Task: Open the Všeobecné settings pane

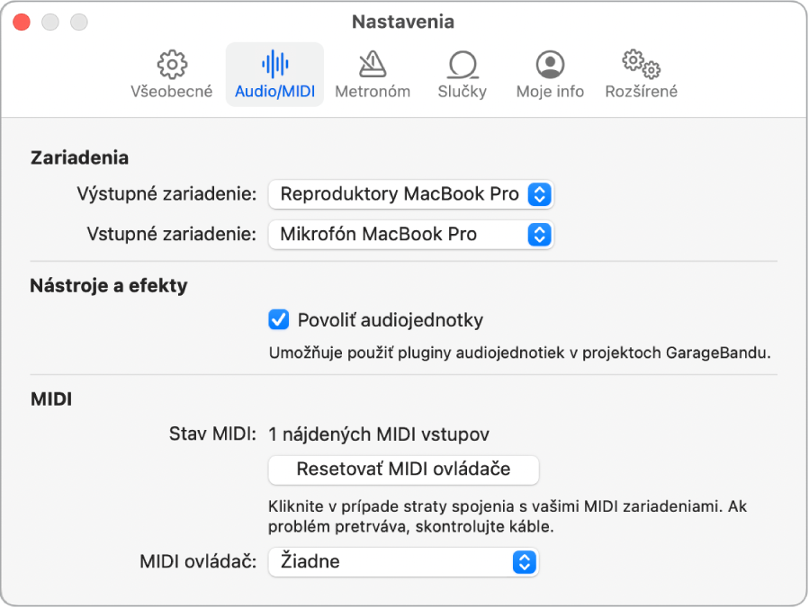Action: click(170, 72)
